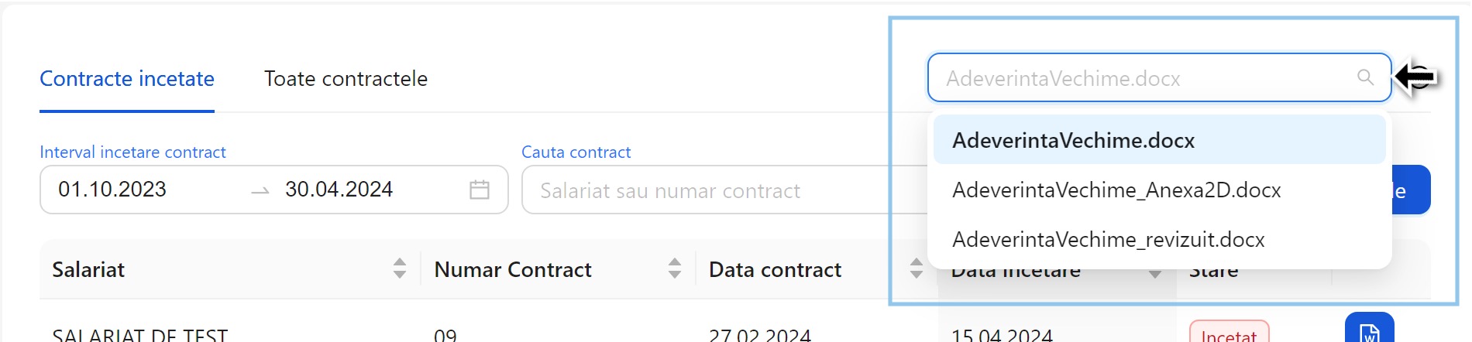Click the partially hidden blue button behind the dropdown
The height and width of the screenshot is (342, 1472).
point(1411,190)
